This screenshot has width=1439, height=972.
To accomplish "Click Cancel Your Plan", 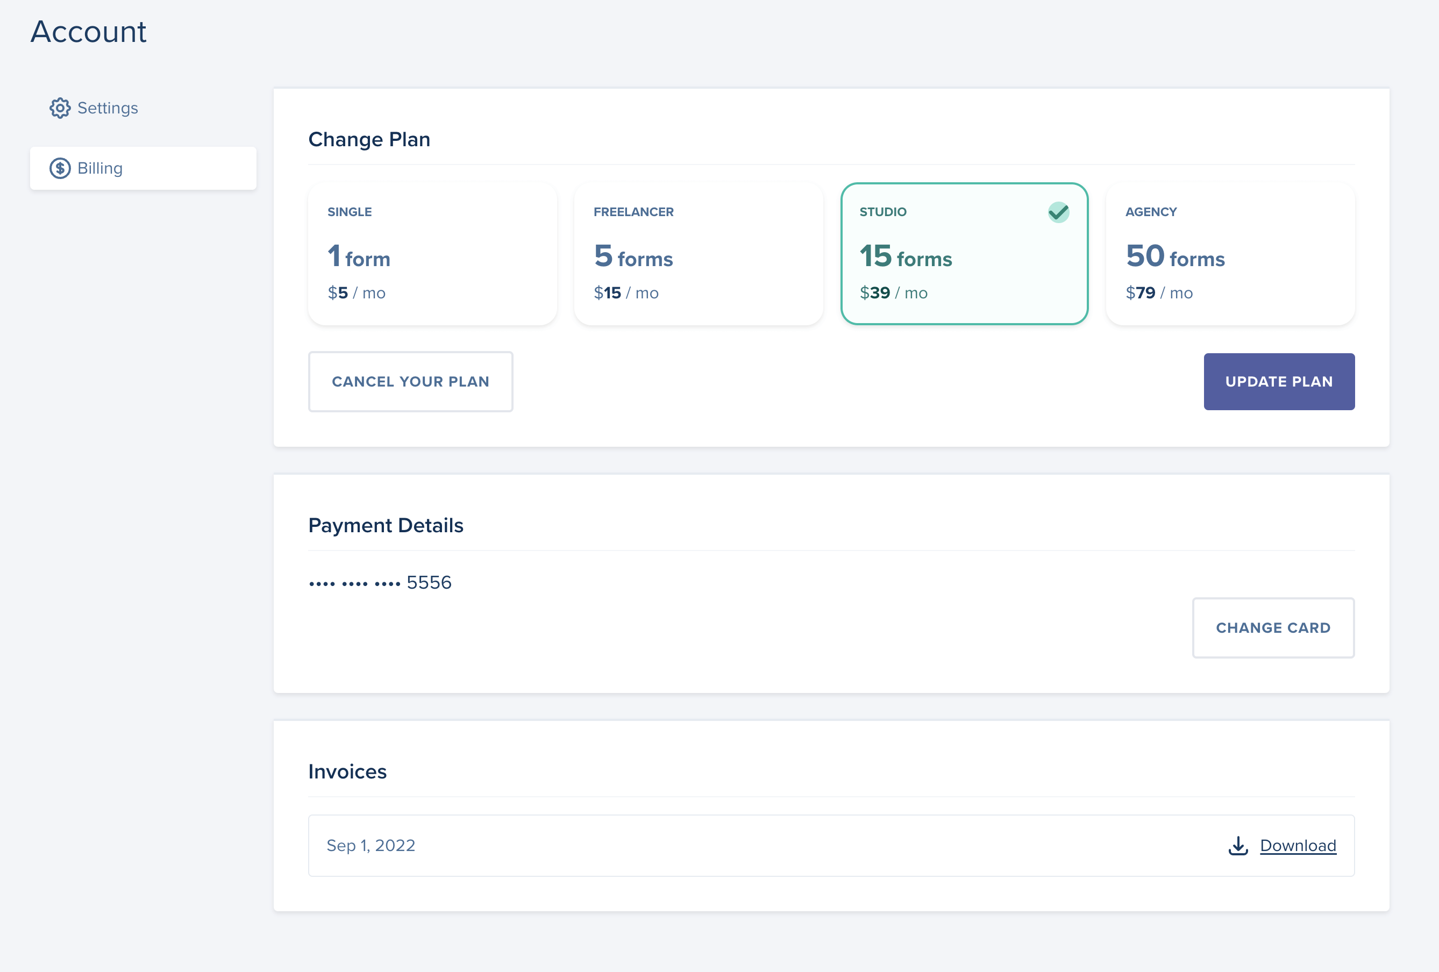I will tap(410, 381).
